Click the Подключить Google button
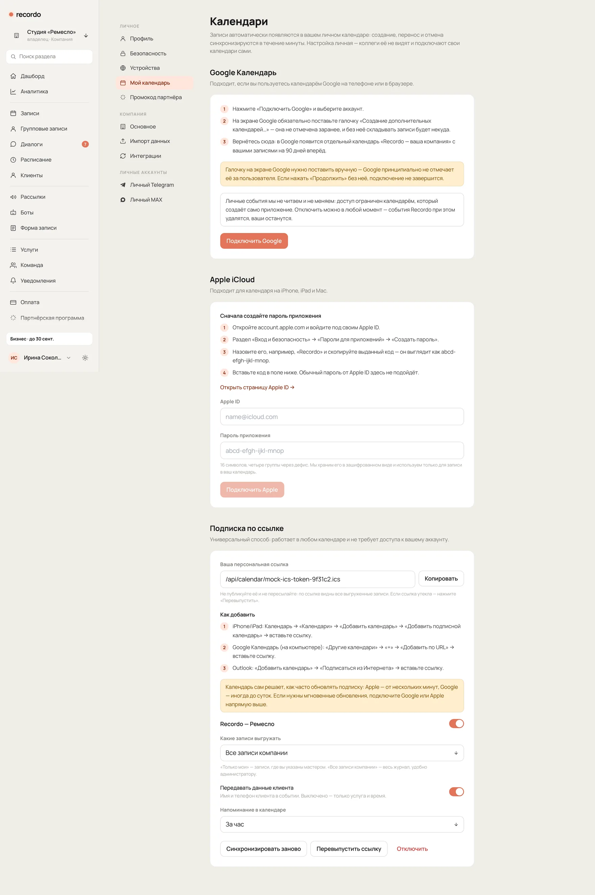The height and width of the screenshot is (895, 595). click(x=254, y=241)
